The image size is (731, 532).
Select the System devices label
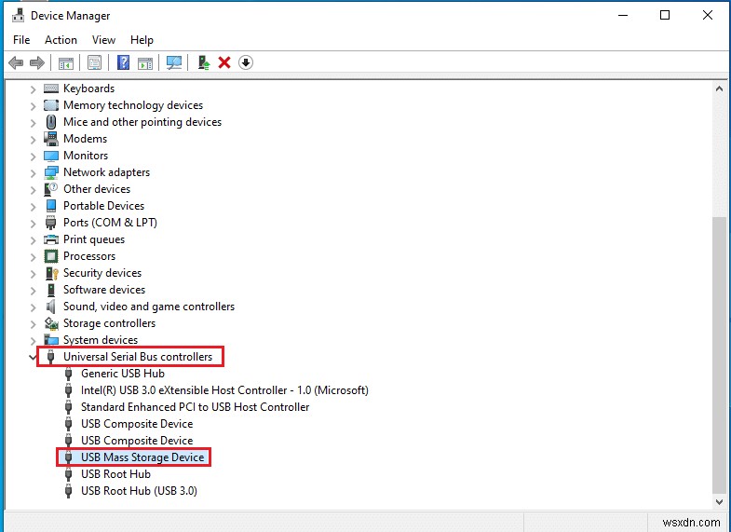[101, 340]
